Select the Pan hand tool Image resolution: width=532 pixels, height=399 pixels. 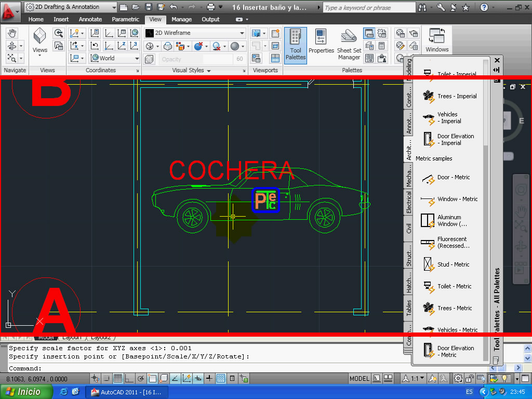click(x=12, y=33)
